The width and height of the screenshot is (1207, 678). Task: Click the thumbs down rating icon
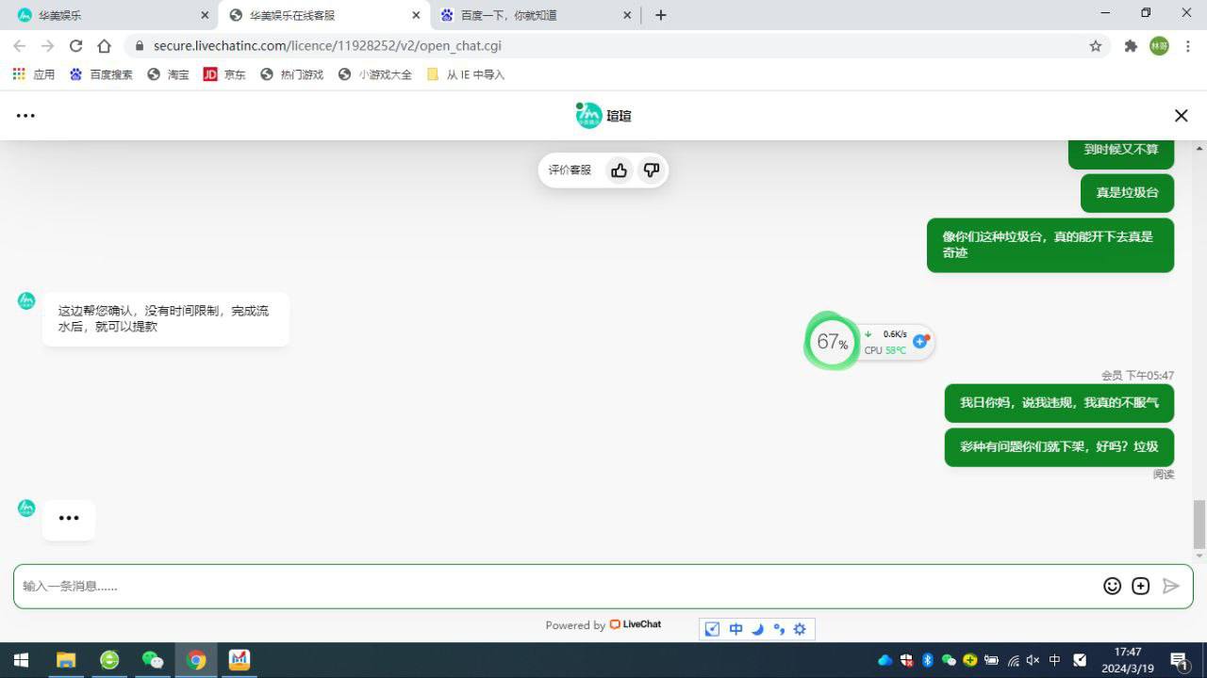(x=651, y=170)
